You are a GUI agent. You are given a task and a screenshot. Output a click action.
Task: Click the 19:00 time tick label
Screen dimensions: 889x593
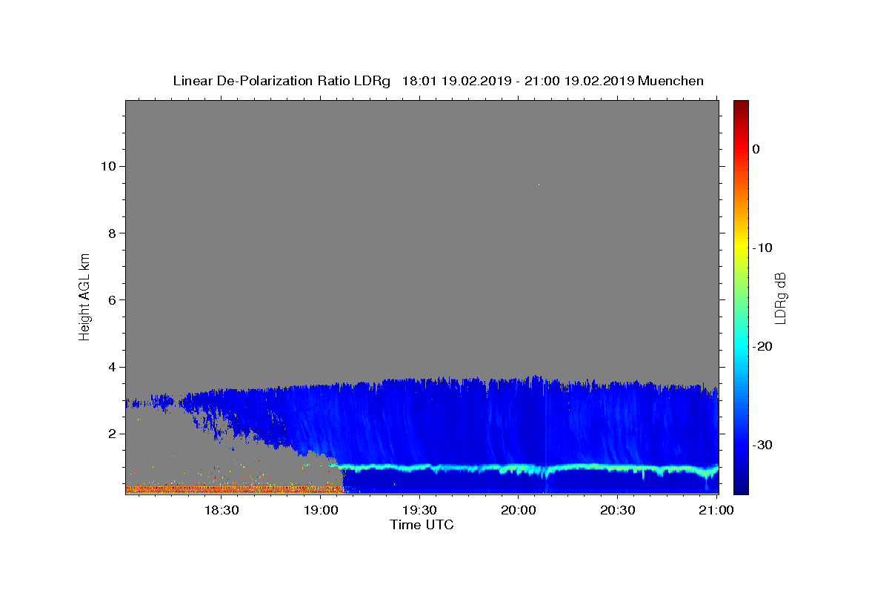pos(320,510)
